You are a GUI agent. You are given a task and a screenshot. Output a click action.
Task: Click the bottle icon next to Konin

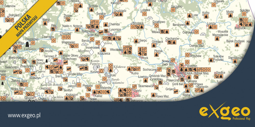(101, 71)
